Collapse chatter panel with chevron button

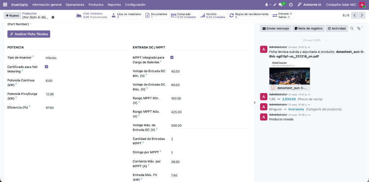click(x=254, y=103)
